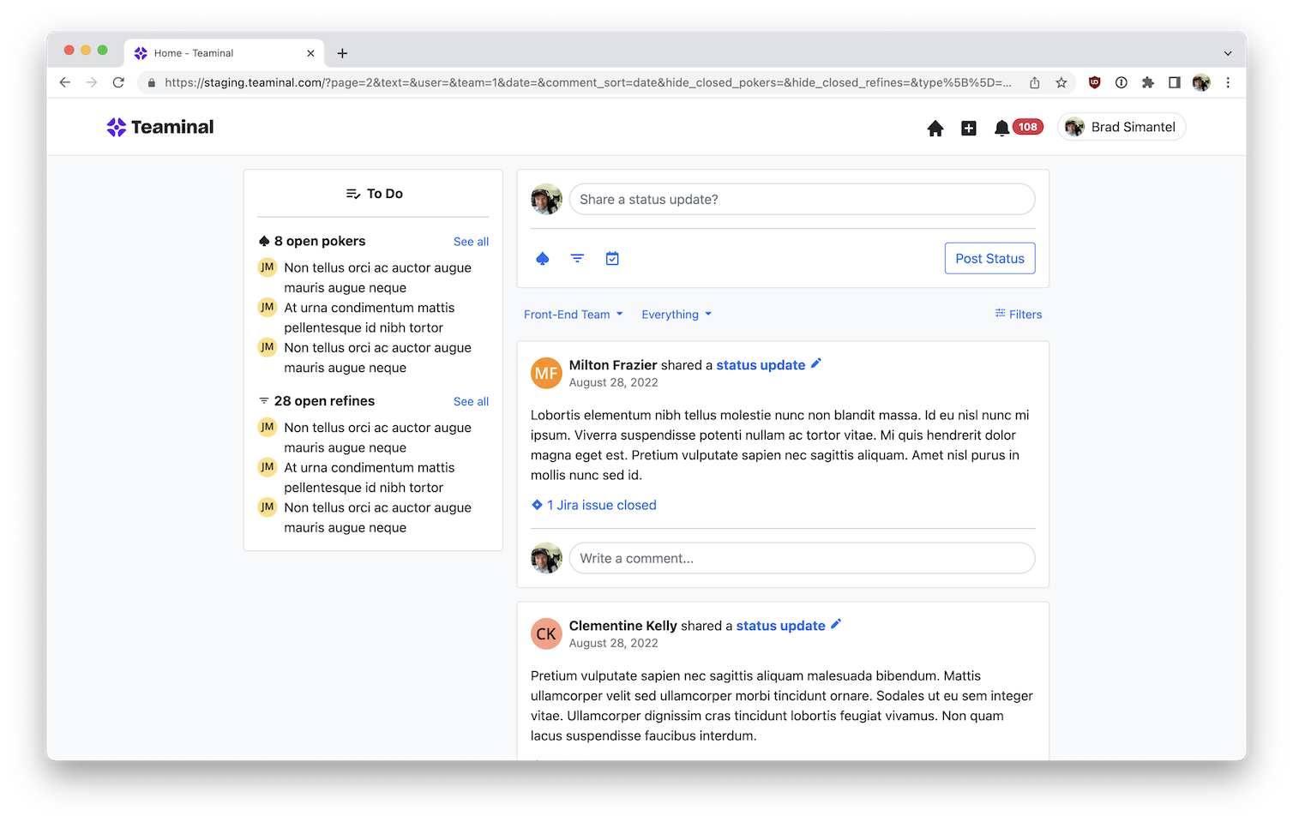The height and width of the screenshot is (822, 1293).
Task: Open the Chrome three-dot menu
Action: 1228,82
